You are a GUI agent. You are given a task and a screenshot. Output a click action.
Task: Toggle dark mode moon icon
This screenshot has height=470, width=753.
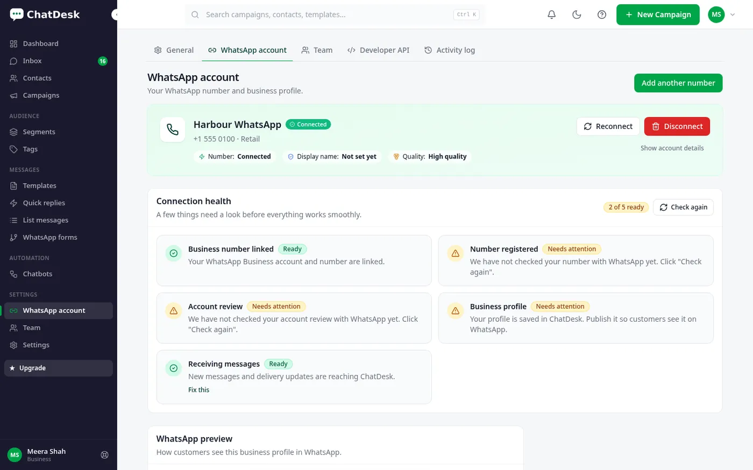[577, 15]
